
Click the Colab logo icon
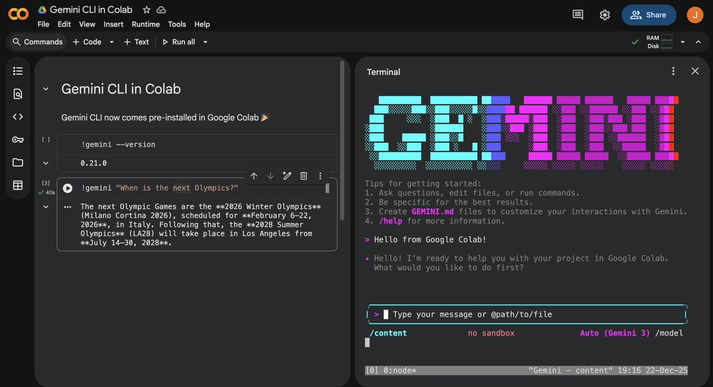click(18, 14)
